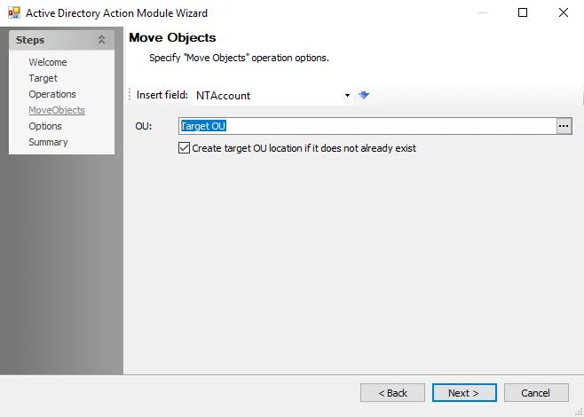
Task: Click the OU: label
Action: point(144,126)
